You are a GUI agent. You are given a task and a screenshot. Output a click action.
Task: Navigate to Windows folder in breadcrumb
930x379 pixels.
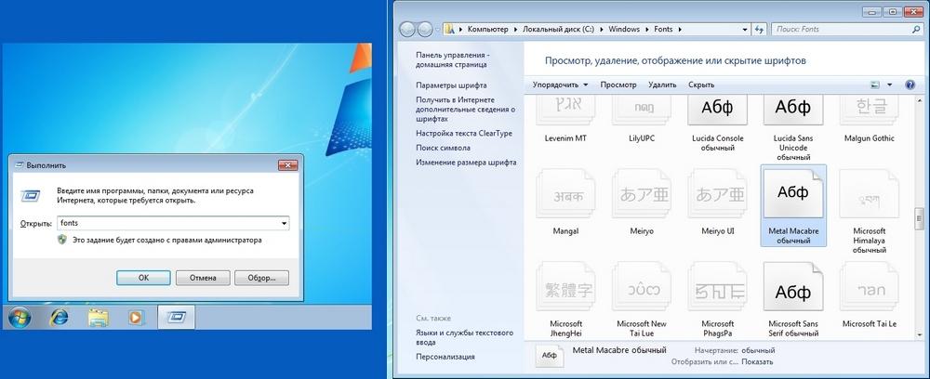point(624,29)
